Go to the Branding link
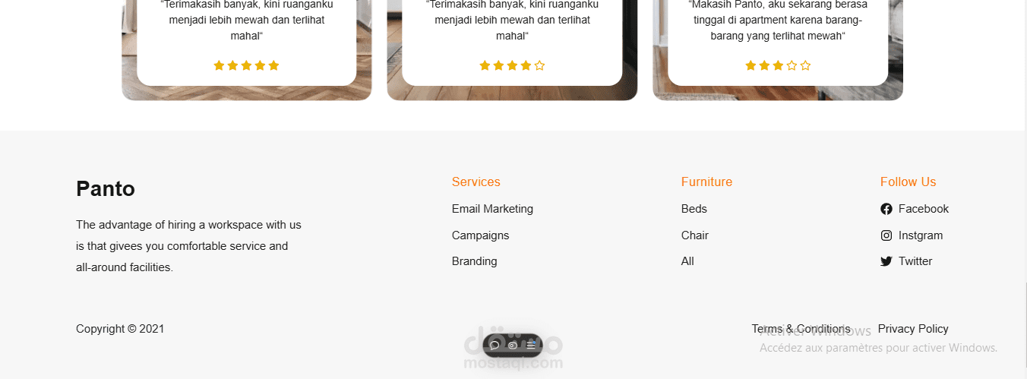The height and width of the screenshot is (379, 1027). point(474,261)
